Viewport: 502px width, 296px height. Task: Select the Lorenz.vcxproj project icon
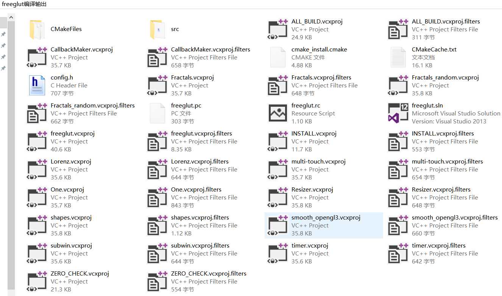click(x=37, y=170)
